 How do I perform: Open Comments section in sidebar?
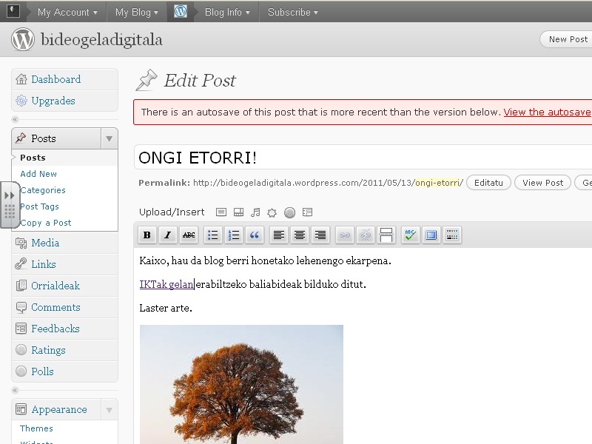click(64, 307)
